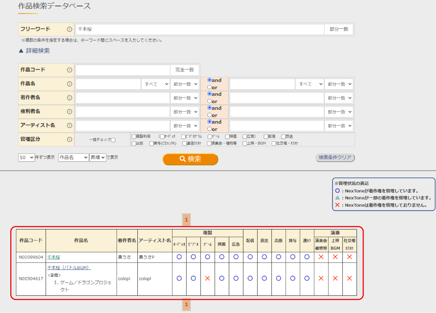This screenshot has height=313, width=436.
Task: Click the 部分一致 button beside フリーワード
Action: click(339, 29)
